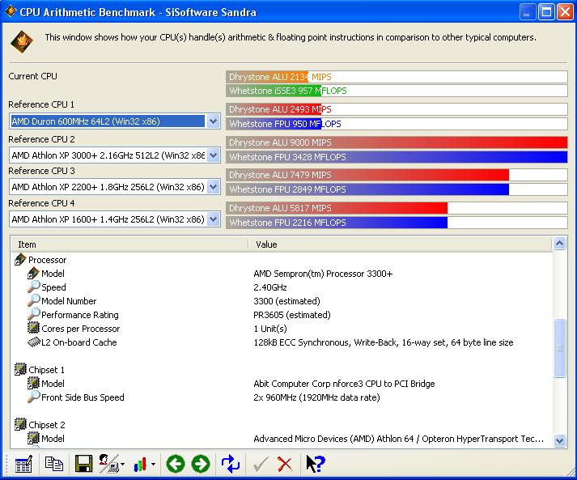The height and width of the screenshot is (480, 577).
Task: Open dropdown arrow beside the chart icon
Action: coord(153,465)
